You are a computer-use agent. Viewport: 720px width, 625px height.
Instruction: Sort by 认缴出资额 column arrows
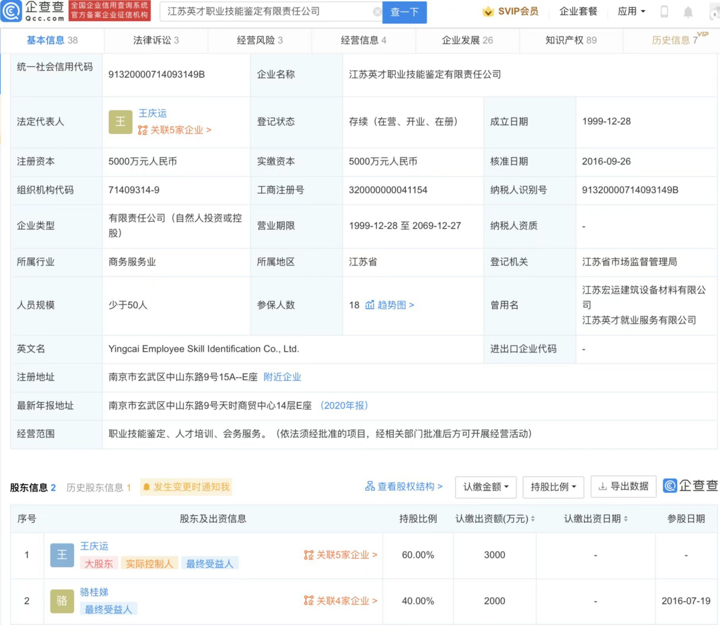[x=532, y=519]
